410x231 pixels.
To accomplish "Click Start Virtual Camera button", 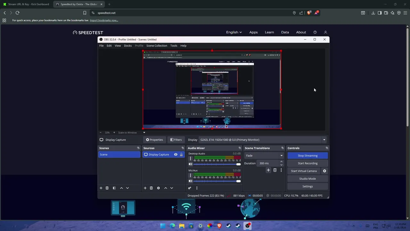I will point(304,171).
